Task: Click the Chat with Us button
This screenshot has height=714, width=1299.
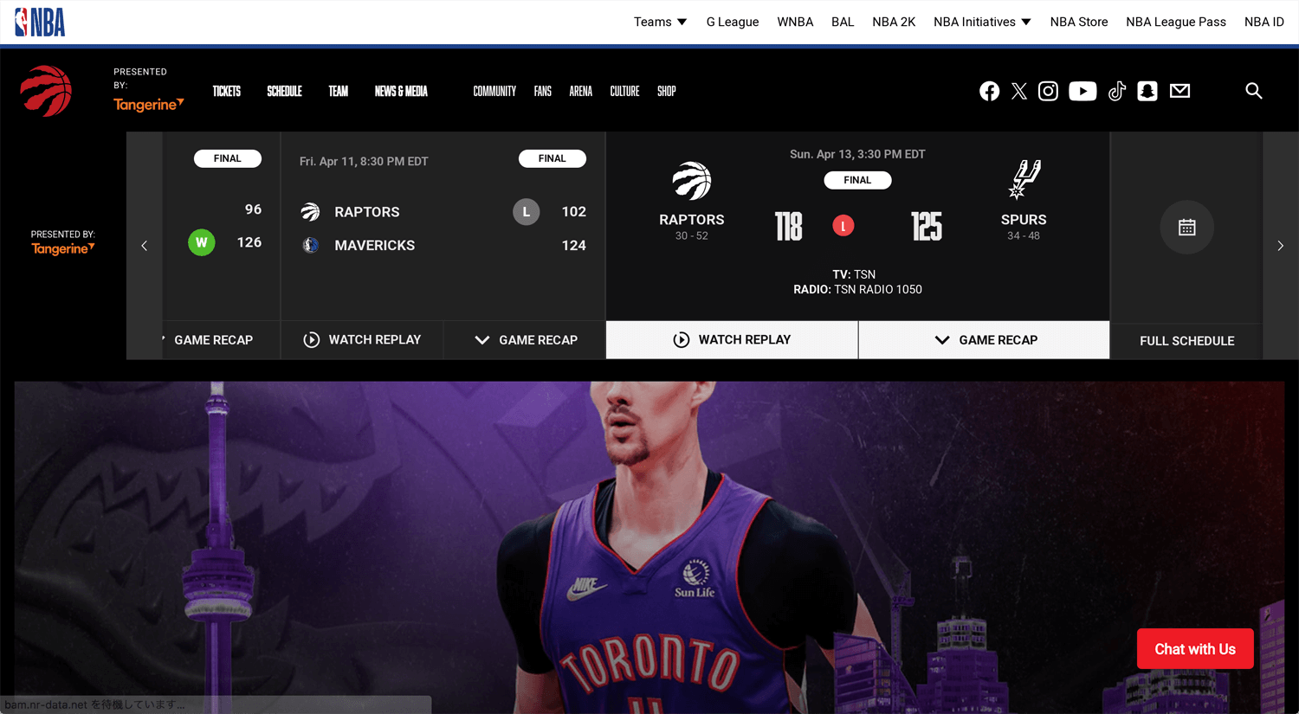Action: tap(1194, 649)
